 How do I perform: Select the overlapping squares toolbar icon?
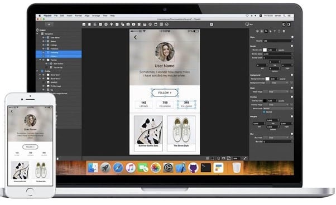click(x=123, y=25)
